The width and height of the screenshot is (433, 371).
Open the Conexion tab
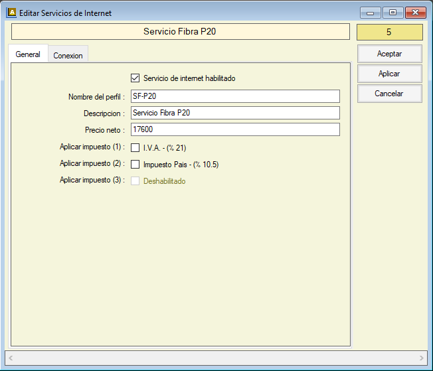[x=68, y=55]
